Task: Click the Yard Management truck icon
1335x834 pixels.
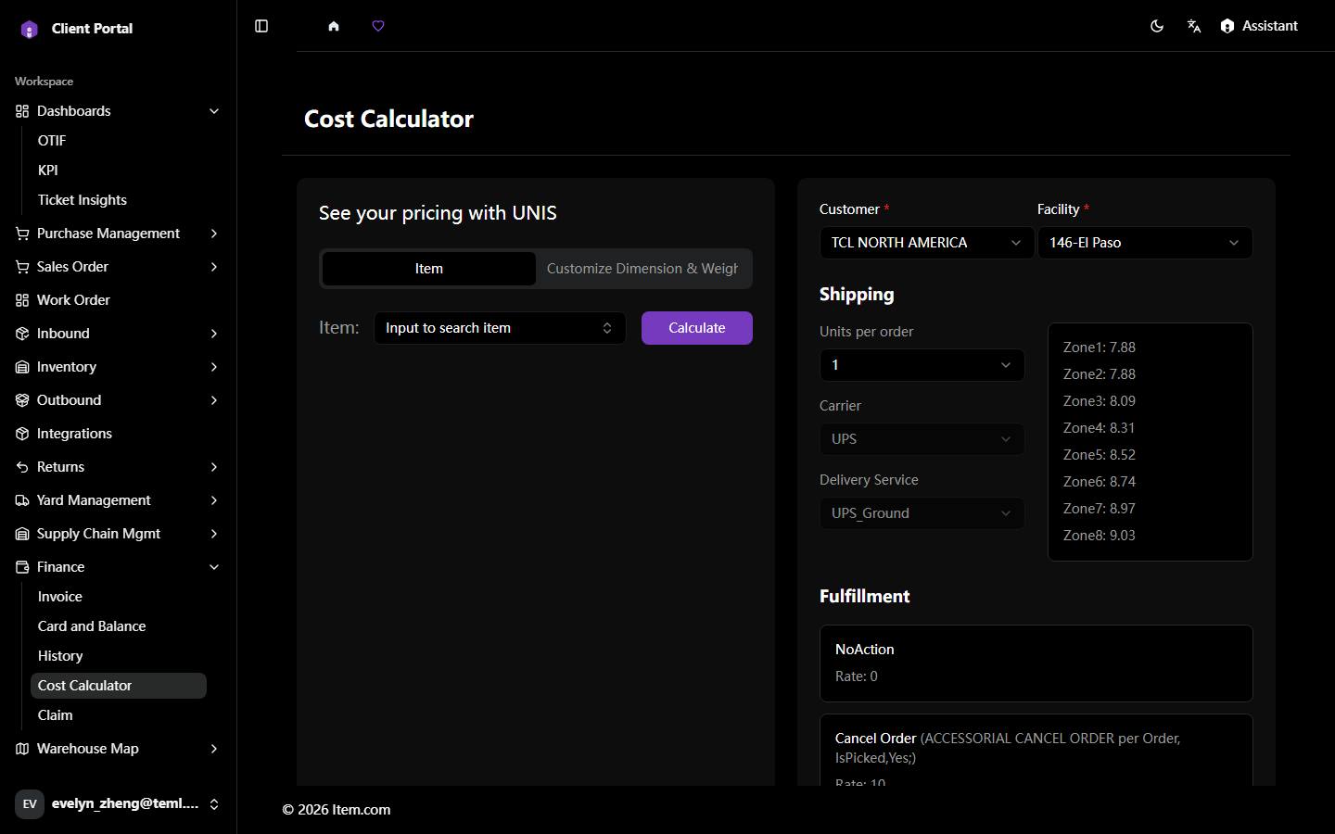Action: click(22, 500)
